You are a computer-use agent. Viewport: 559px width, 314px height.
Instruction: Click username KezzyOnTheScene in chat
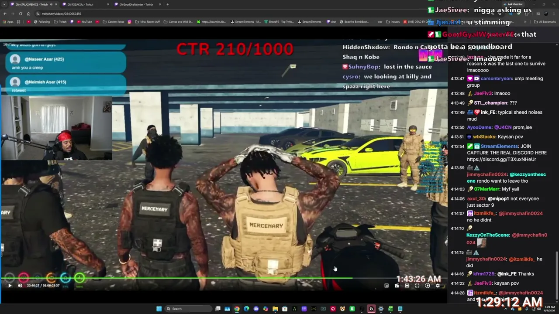click(488, 235)
